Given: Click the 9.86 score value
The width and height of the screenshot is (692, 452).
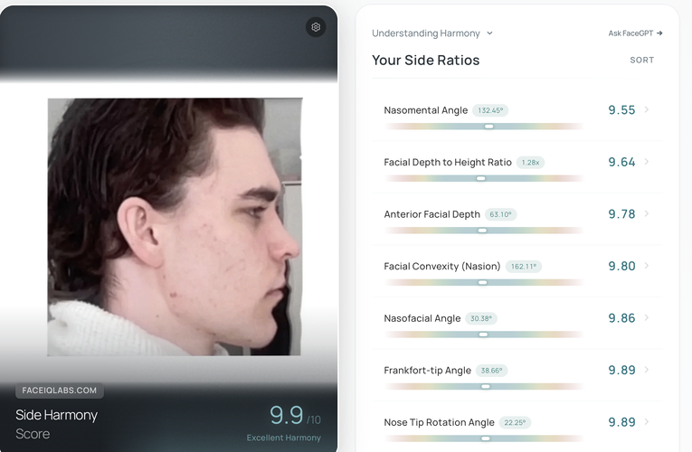Looking at the screenshot, I should tap(621, 318).
